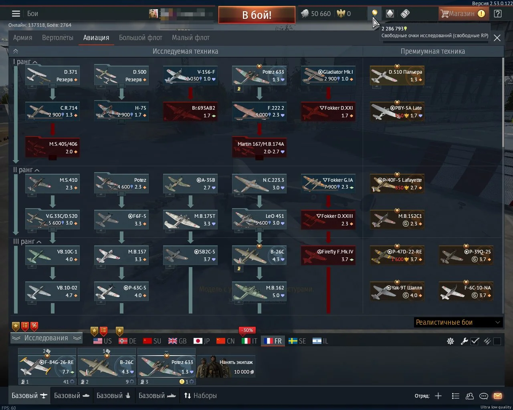Click the red percent bonus icon above Исследования
This screenshot has height=410, width=513.
click(34, 326)
